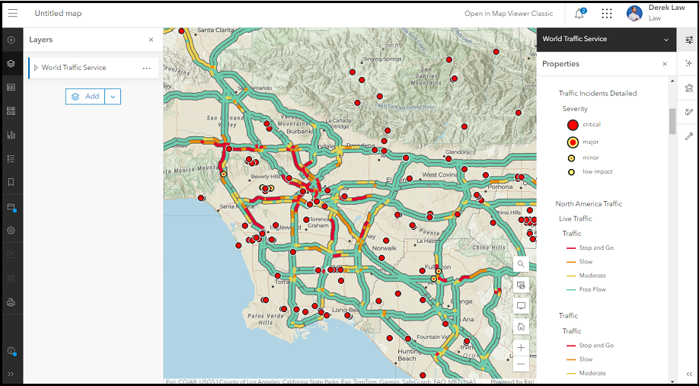699x386 pixels.
Task: Open the Tables panel icon
Action: (x=11, y=88)
